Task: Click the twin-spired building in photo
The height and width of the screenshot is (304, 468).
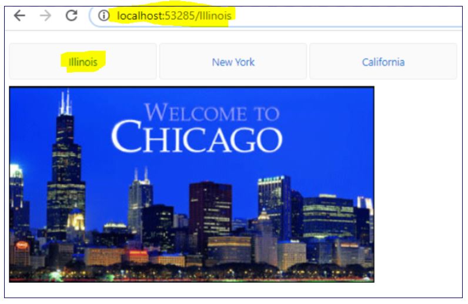Action: click(x=140, y=200)
